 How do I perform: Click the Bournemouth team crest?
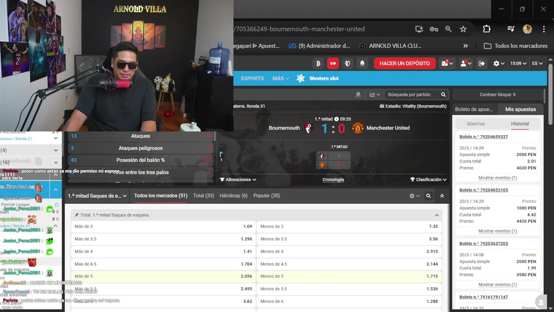(308, 128)
